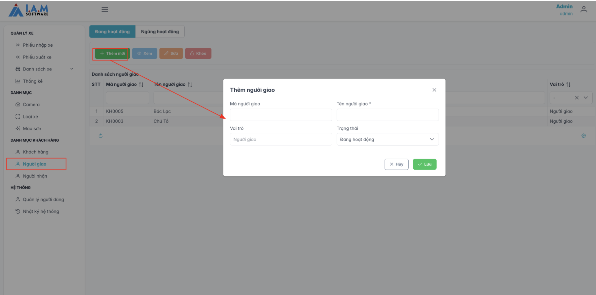Click the Hủy cancel button
The image size is (596, 295).
(x=396, y=164)
